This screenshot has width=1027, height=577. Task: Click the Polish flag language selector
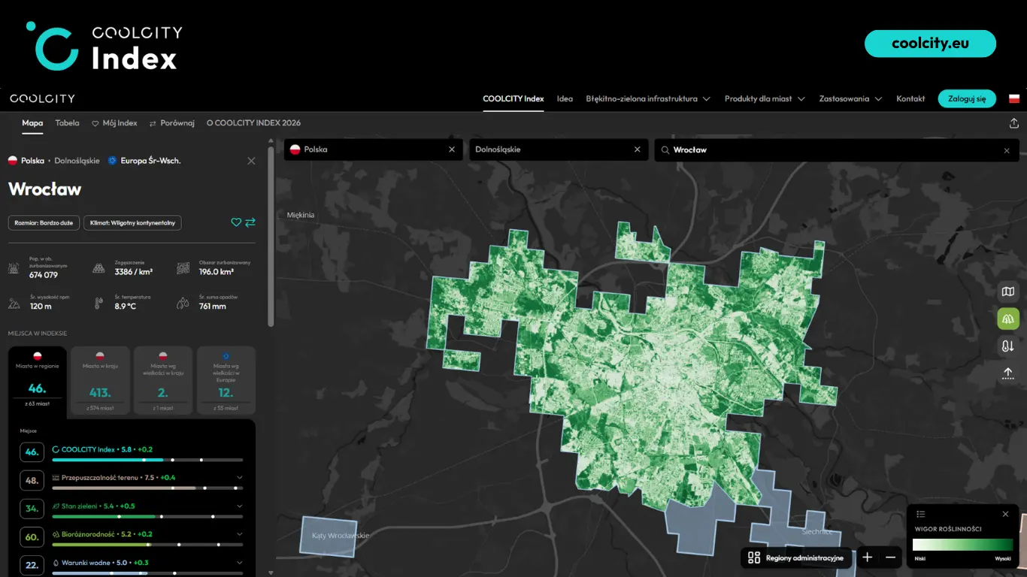click(1013, 98)
